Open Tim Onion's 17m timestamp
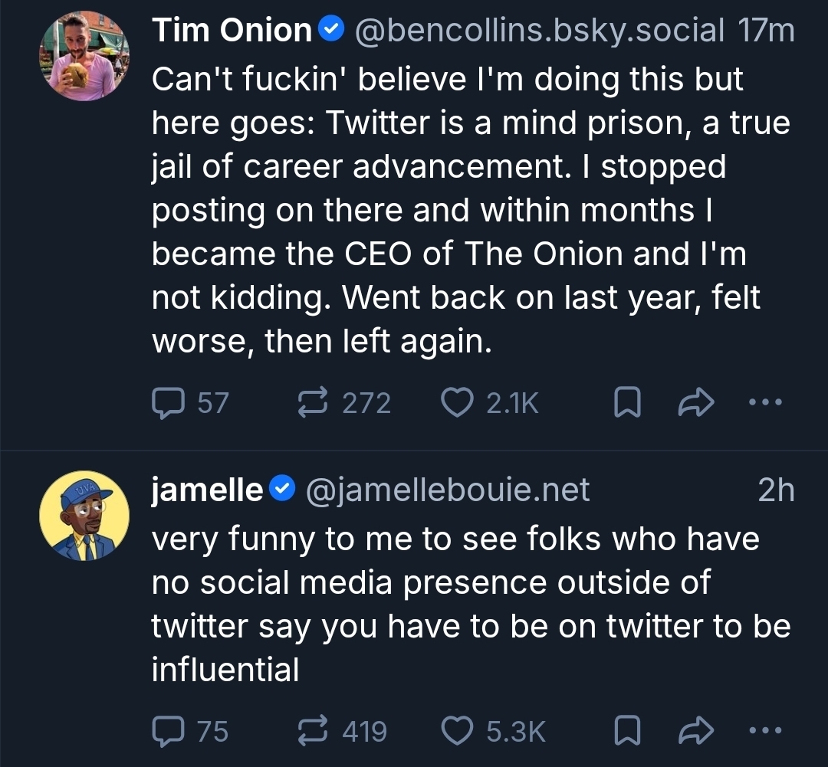Screen dimensions: 828x767 click(765, 31)
